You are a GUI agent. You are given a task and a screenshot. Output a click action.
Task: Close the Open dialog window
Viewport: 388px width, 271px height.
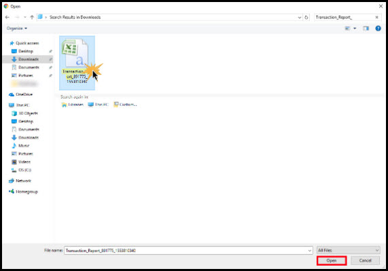click(x=381, y=6)
